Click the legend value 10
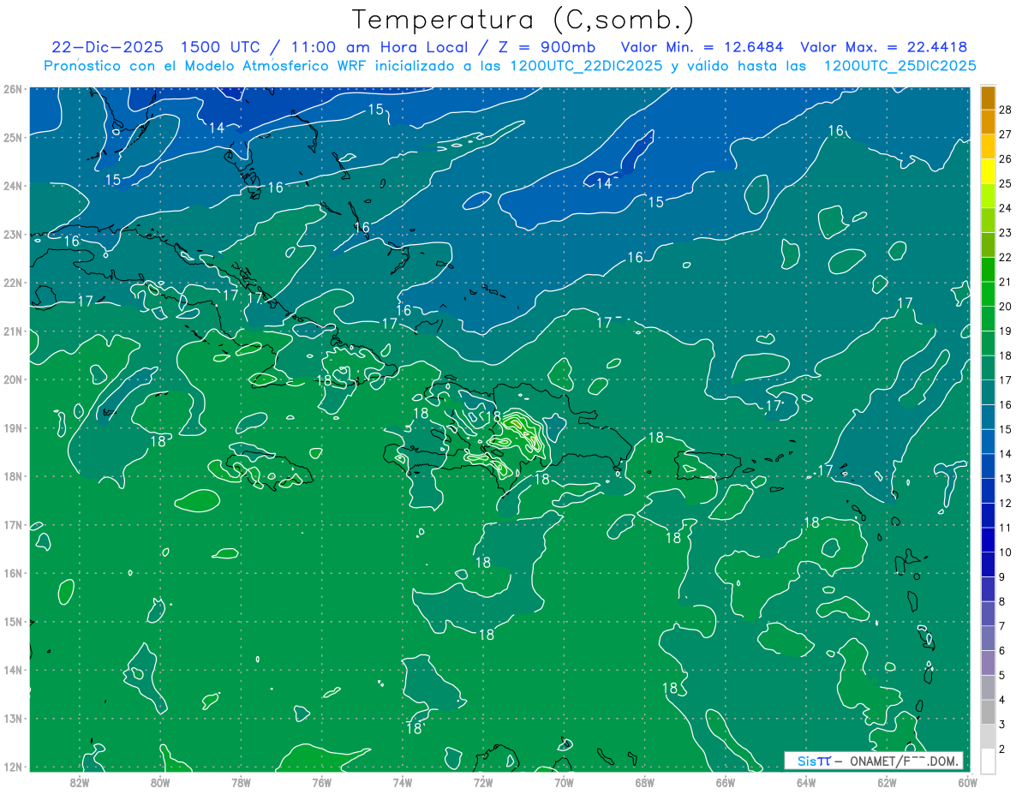This screenshot has width=1028, height=794. (x=1006, y=552)
